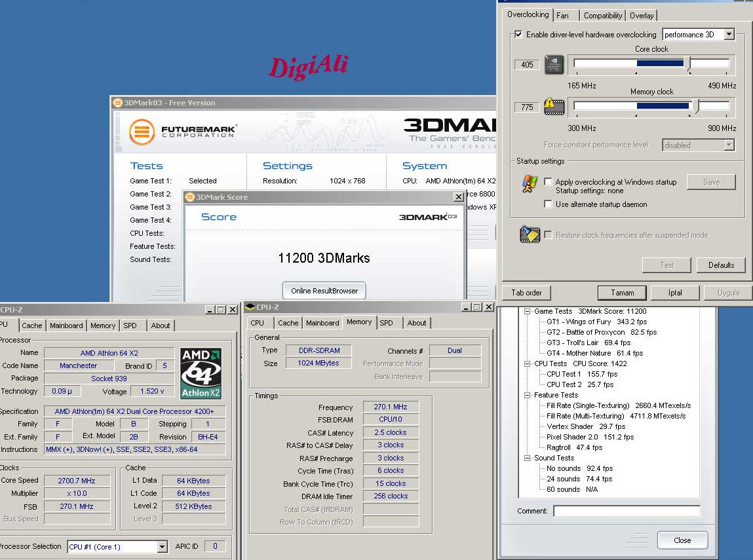Collapse the CPU Tests tree node

[528, 364]
